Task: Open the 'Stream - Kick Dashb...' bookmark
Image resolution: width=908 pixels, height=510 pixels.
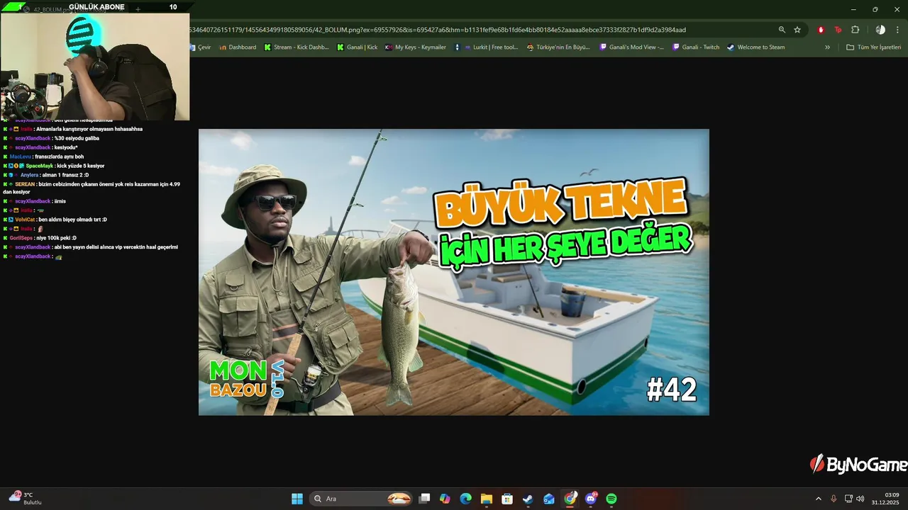Action: [297, 47]
